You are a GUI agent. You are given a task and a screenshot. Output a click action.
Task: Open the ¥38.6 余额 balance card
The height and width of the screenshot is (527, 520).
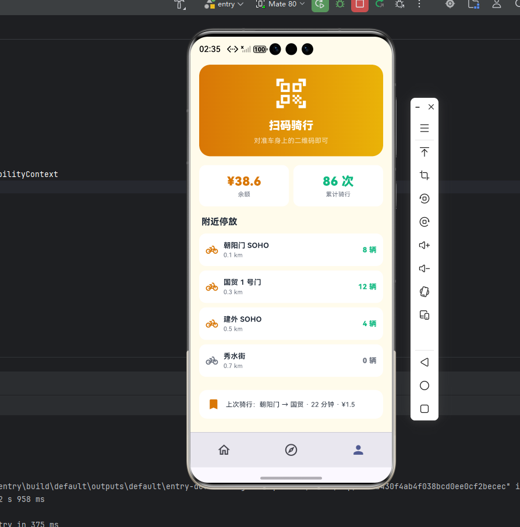point(244,186)
